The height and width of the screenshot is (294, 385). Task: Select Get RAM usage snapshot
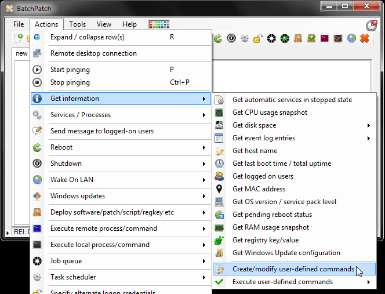(294, 227)
